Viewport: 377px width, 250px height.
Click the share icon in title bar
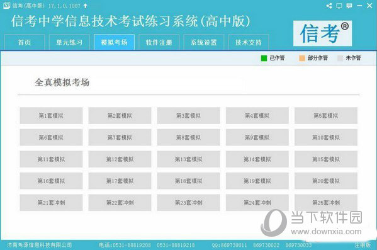(x=329, y=6)
